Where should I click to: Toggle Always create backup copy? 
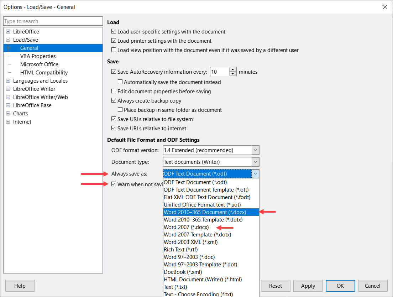(x=114, y=100)
